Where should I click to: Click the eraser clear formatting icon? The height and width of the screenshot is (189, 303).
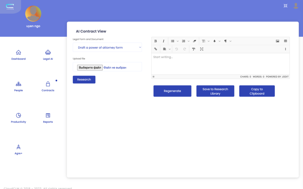pos(194,41)
